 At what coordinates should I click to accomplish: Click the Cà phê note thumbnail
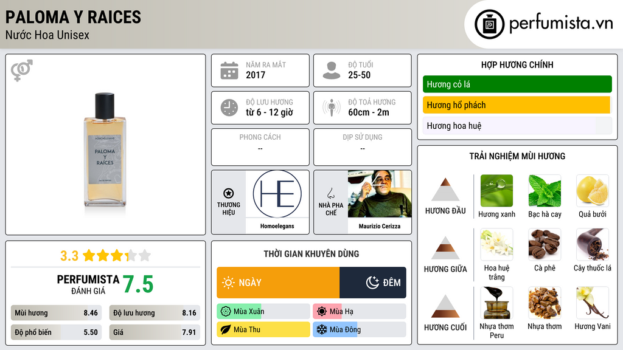545,244
